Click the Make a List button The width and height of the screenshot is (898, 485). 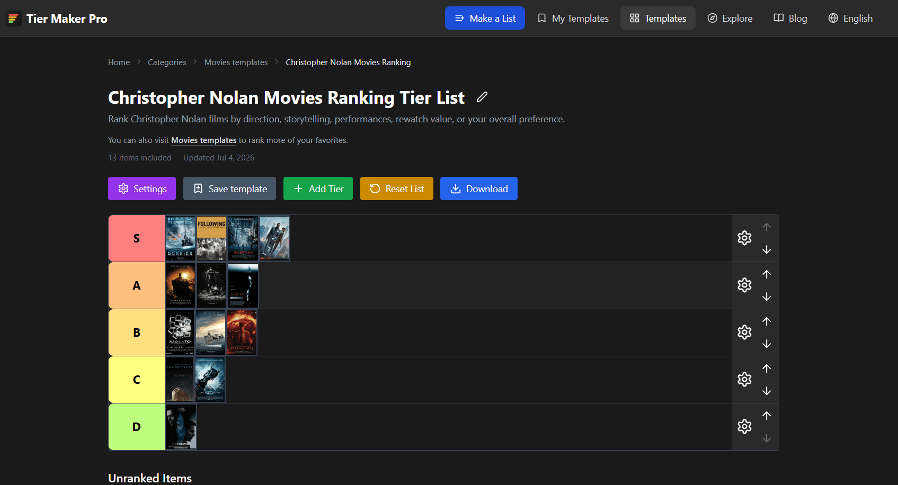click(485, 18)
